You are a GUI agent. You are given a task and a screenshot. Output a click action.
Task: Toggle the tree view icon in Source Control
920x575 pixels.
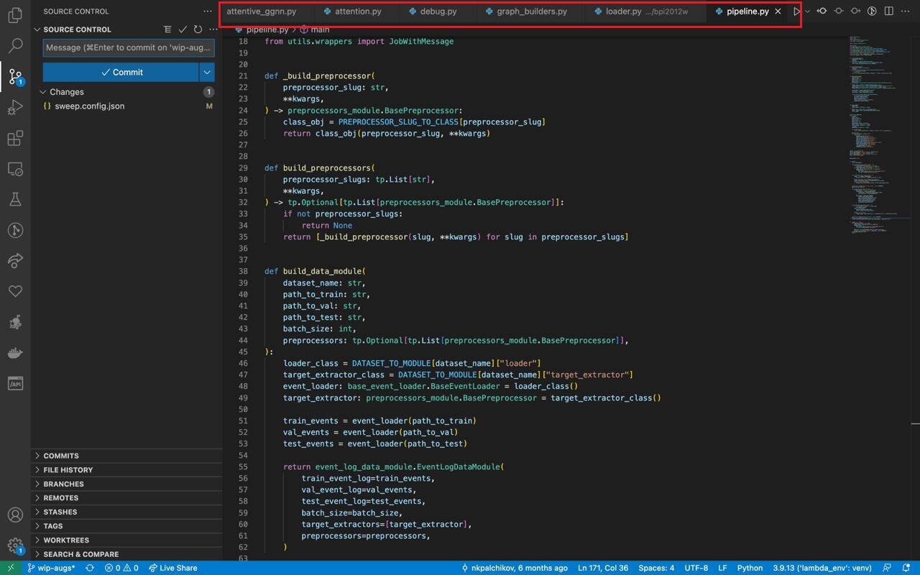click(x=167, y=29)
